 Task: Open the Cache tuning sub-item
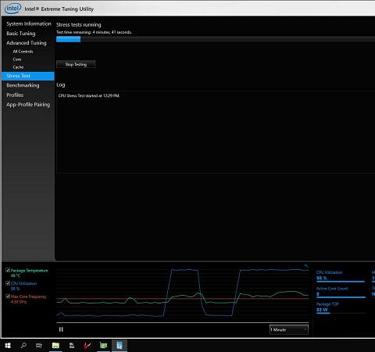coord(18,67)
